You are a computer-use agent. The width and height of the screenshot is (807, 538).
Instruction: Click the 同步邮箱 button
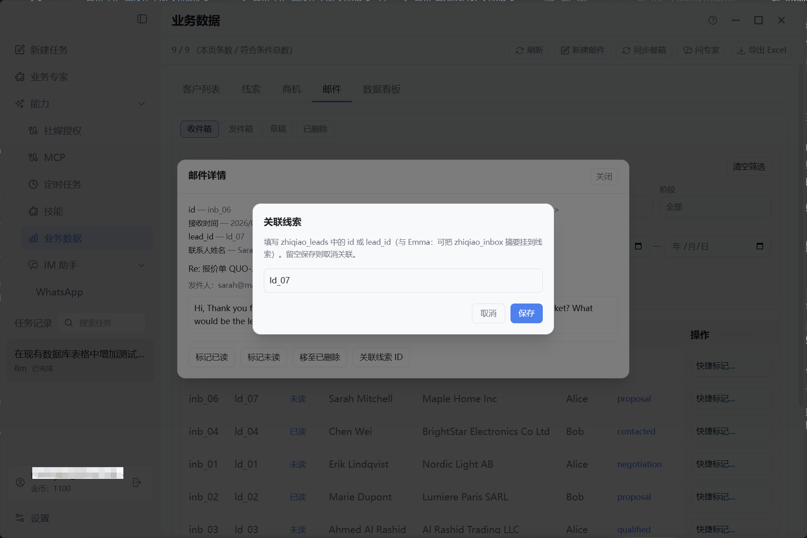coord(644,50)
